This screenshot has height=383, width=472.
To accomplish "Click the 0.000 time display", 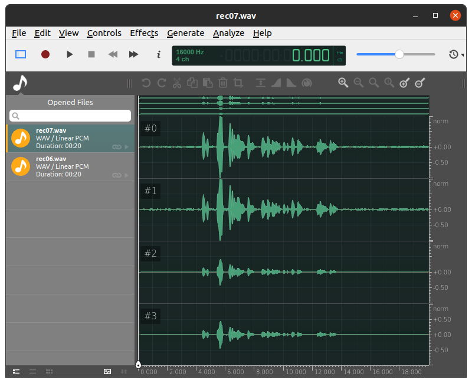I will coord(311,55).
